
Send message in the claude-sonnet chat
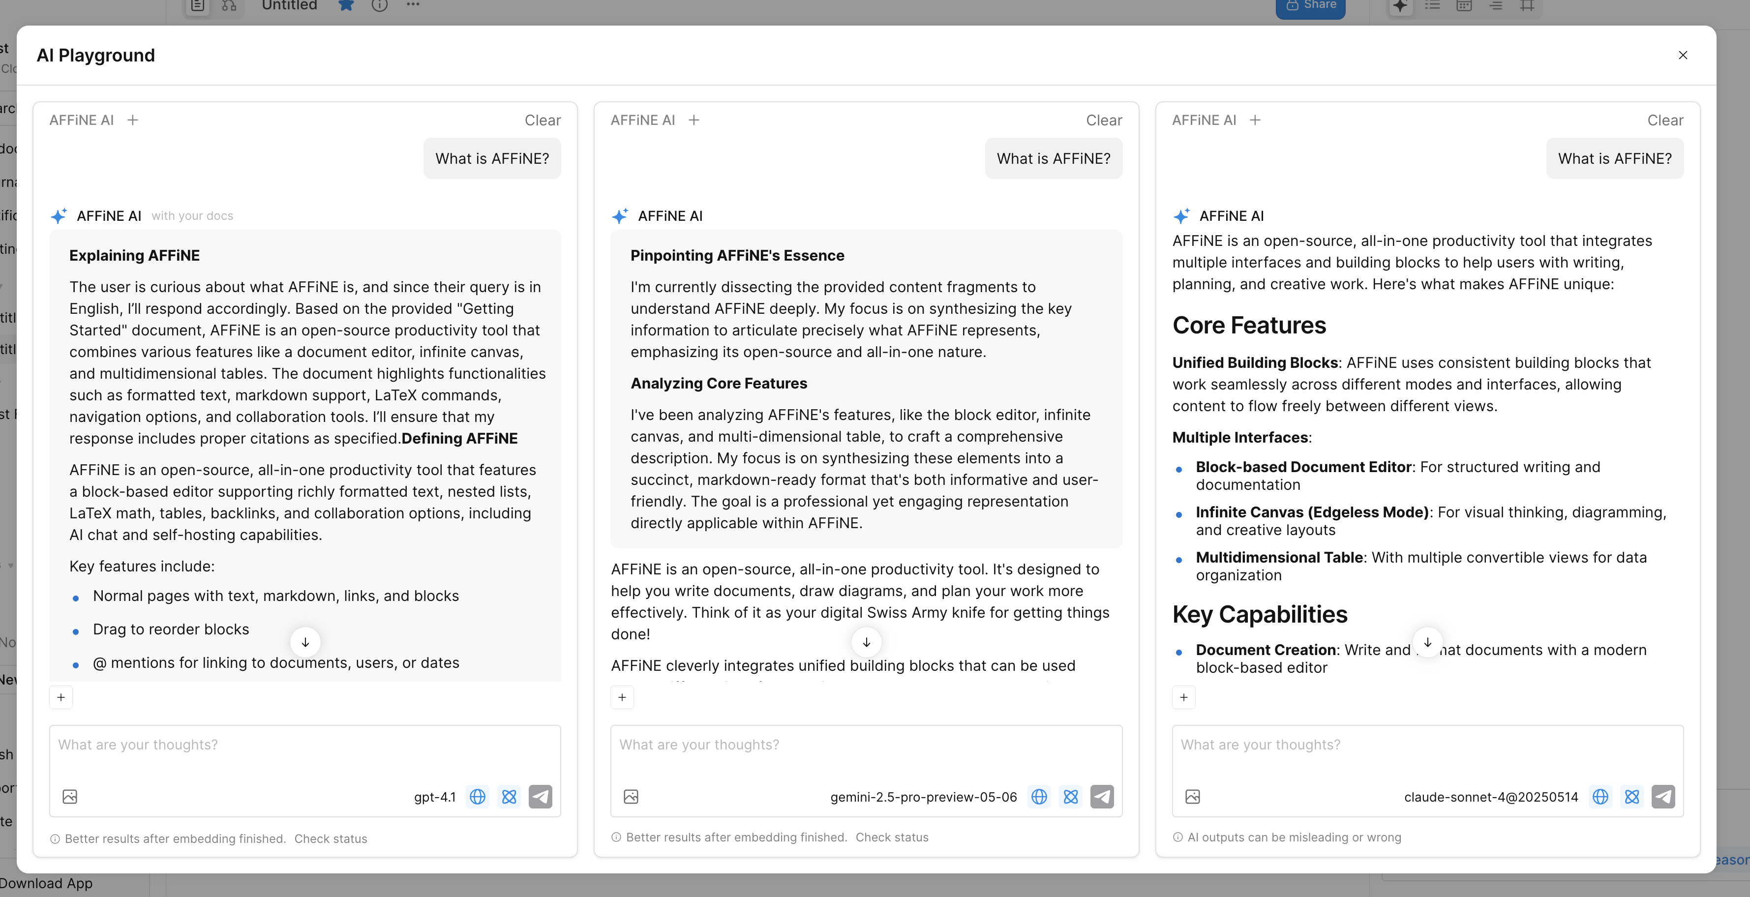pos(1663,797)
